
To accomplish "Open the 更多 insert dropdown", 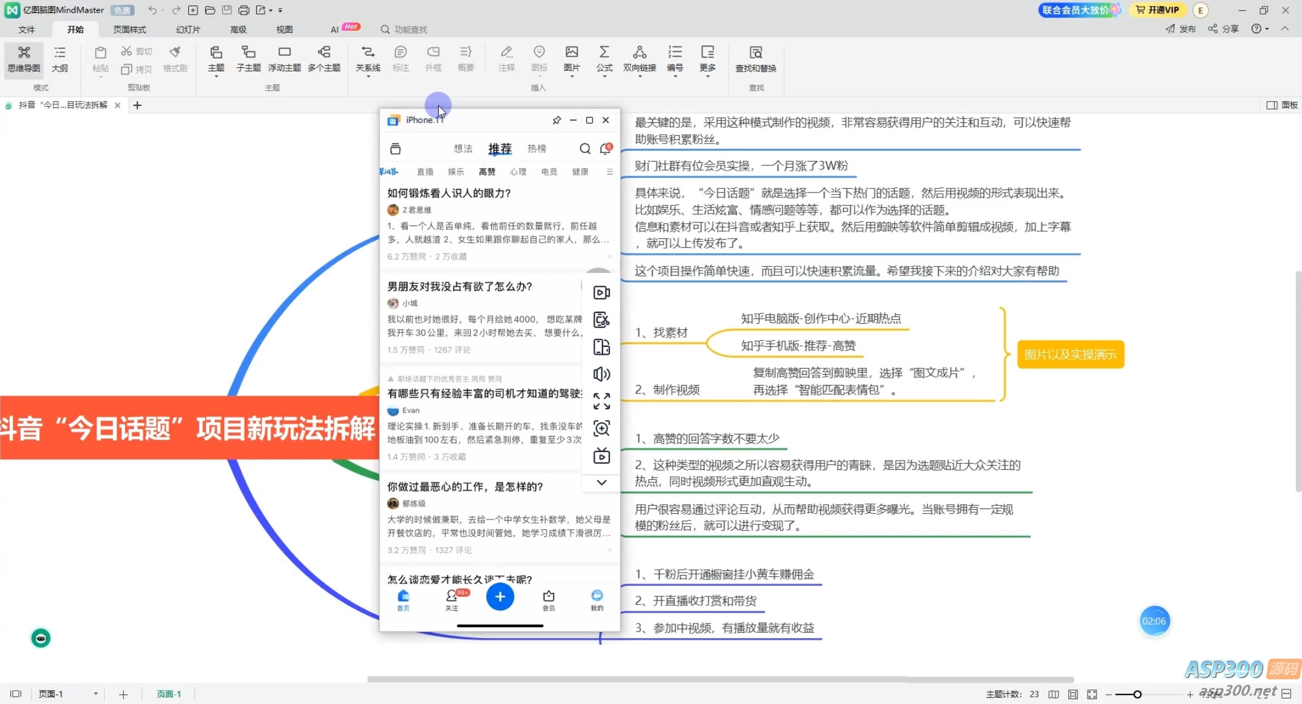I will [707, 59].
